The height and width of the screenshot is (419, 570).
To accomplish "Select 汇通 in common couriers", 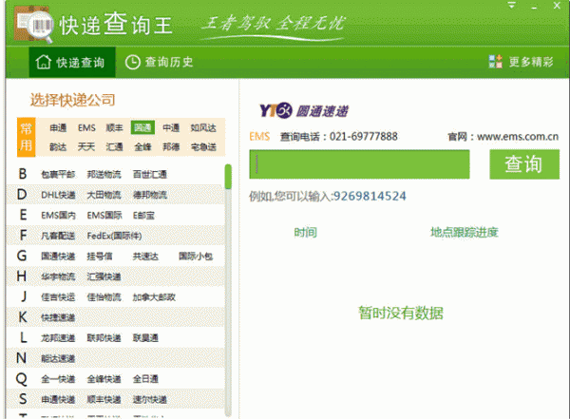I will pyautogui.click(x=115, y=146).
